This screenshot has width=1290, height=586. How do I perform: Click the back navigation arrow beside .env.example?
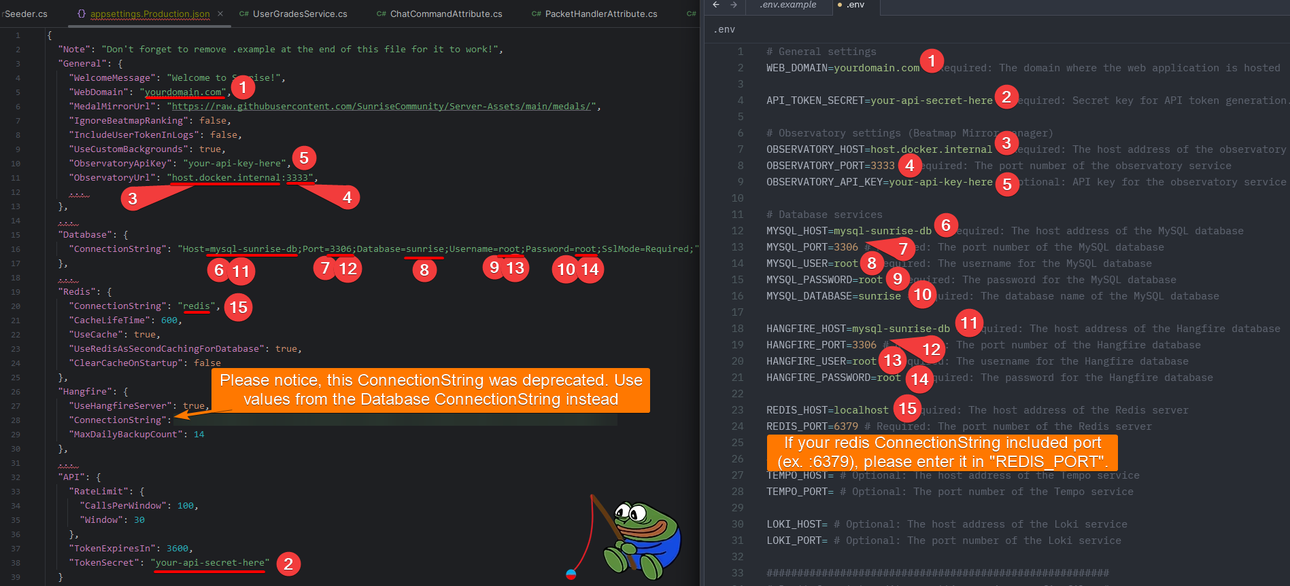pos(716,5)
